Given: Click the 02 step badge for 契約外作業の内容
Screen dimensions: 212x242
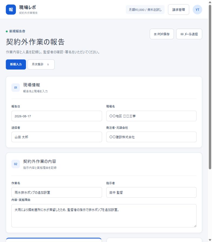Looking at the screenshot, I should click(16, 164).
